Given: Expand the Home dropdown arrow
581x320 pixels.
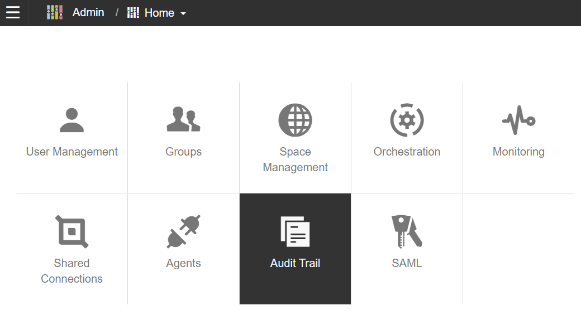Looking at the screenshot, I should [x=183, y=14].
